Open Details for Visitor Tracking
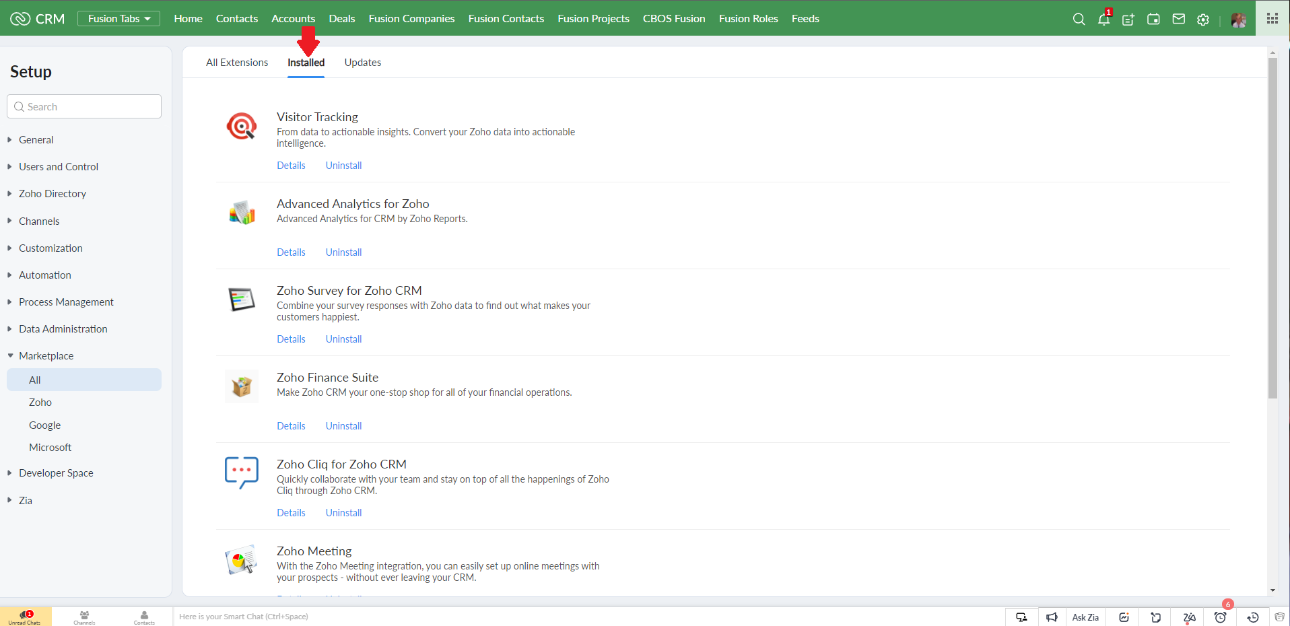 click(x=291, y=166)
